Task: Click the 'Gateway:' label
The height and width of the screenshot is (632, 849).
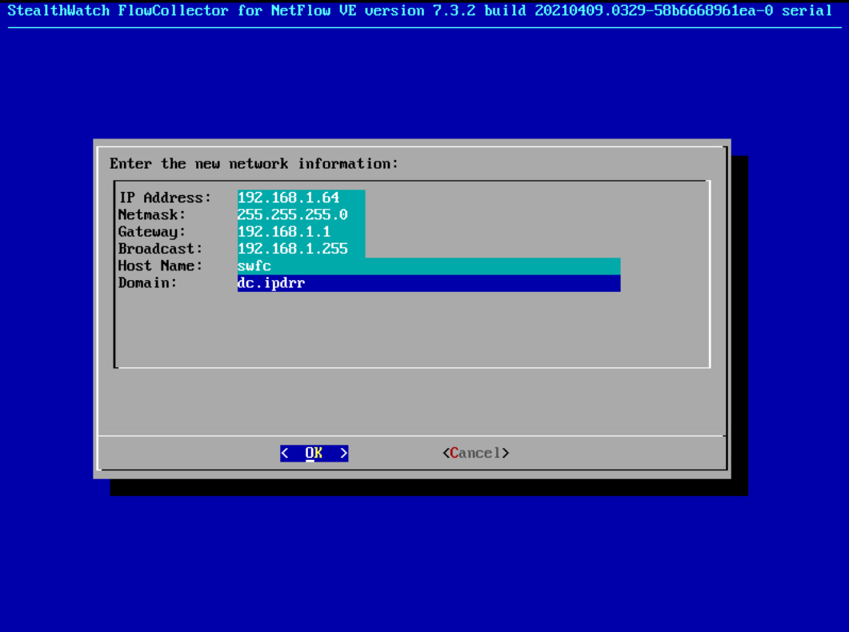Action: (x=152, y=232)
